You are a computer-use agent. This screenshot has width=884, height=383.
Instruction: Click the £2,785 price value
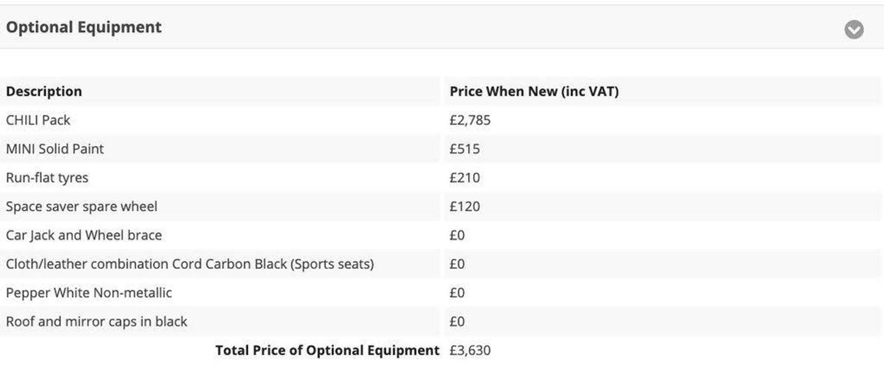(x=470, y=120)
